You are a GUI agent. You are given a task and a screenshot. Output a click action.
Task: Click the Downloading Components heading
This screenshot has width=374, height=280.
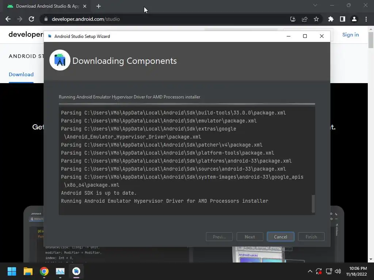tap(125, 61)
